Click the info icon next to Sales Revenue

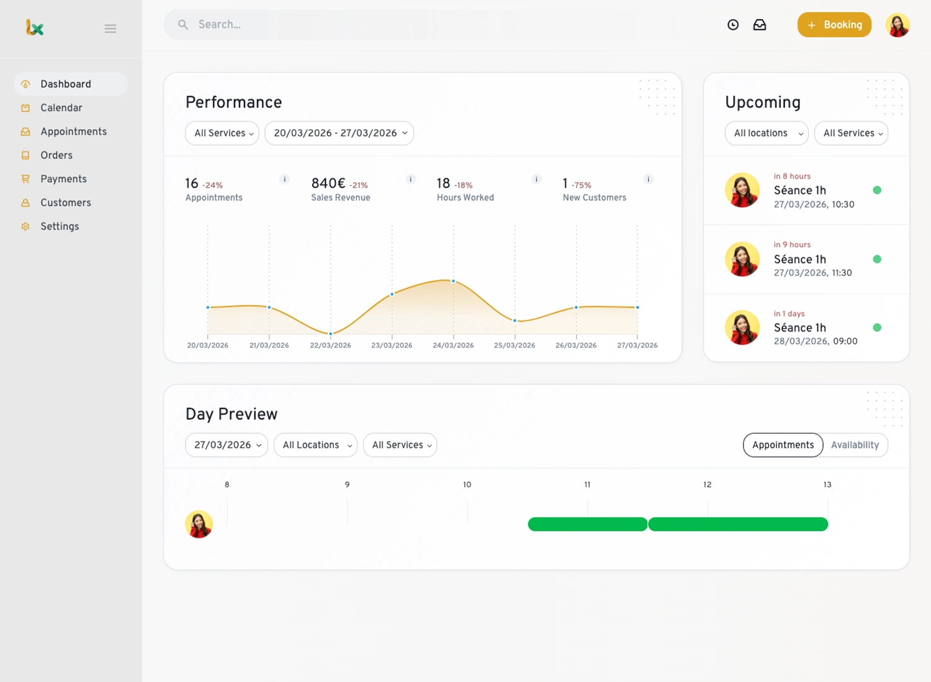(410, 179)
